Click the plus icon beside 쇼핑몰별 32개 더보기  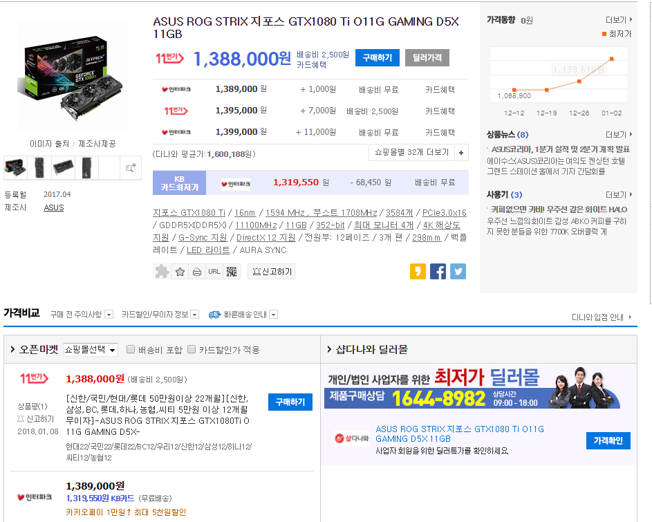461,153
